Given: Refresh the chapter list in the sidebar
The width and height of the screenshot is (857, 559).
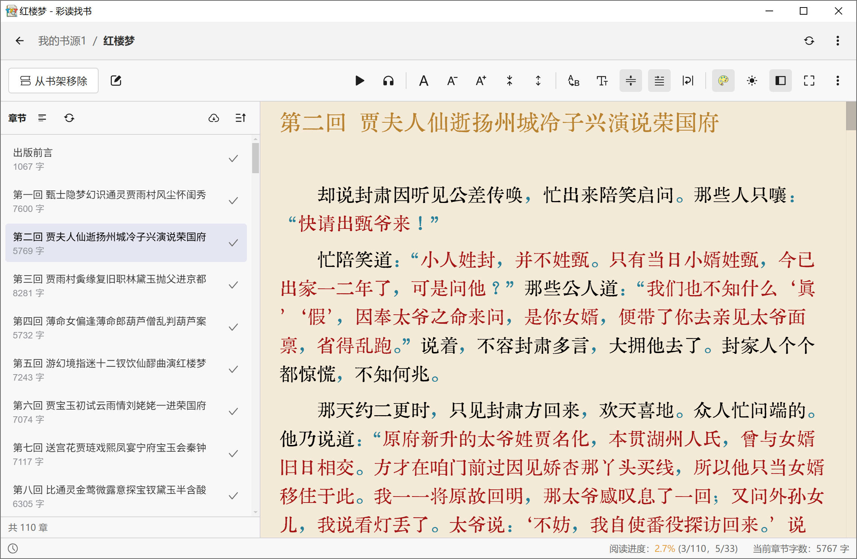Looking at the screenshot, I should [69, 118].
